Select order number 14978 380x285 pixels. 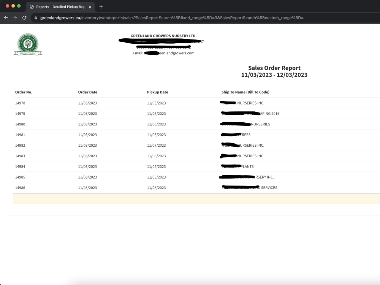point(20,103)
